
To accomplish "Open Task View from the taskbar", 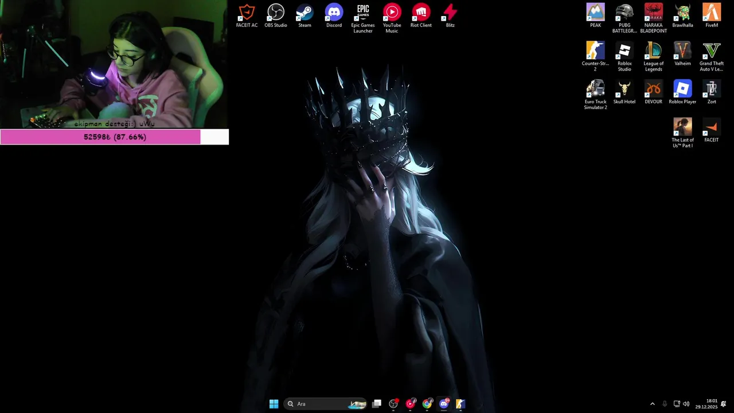I will pos(377,404).
